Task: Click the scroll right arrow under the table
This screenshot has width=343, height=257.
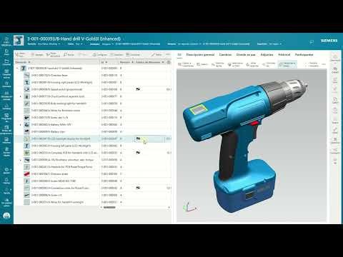Action: [x=169, y=208]
